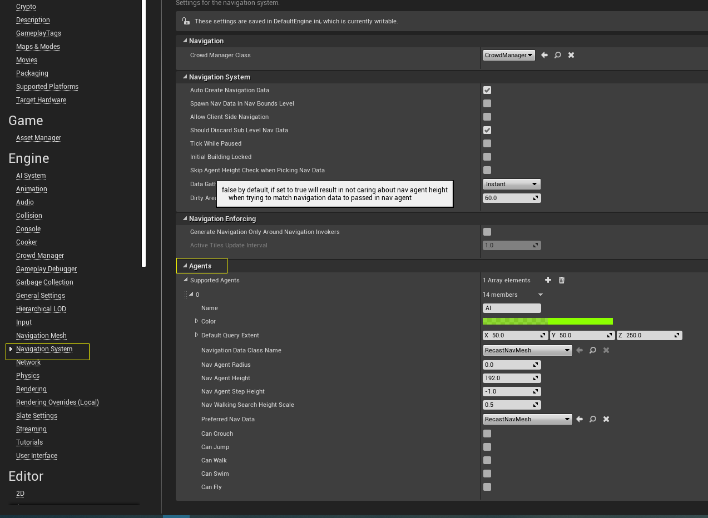708x518 pixels.
Task: Open the 14 members dropdown
Action: [512, 295]
